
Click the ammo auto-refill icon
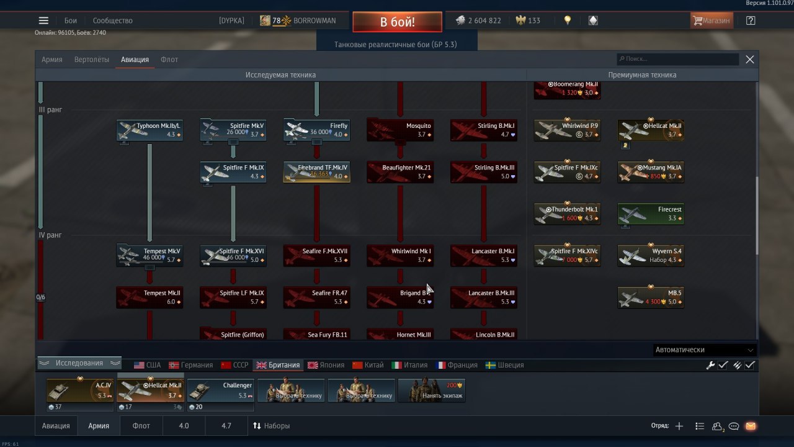pos(738,365)
